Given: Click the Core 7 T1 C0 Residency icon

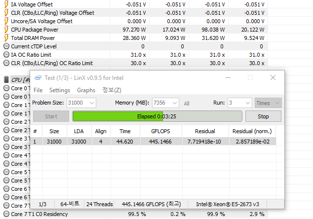Looking at the screenshot, I should 6,214.
